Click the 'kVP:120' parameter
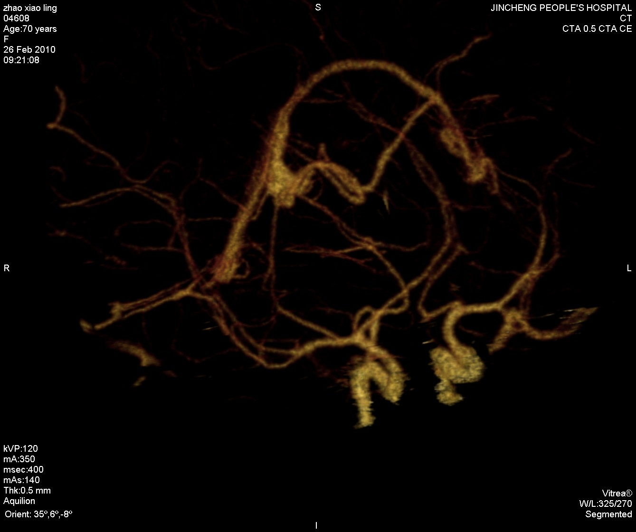The height and width of the screenshot is (532, 636). click(20, 449)
